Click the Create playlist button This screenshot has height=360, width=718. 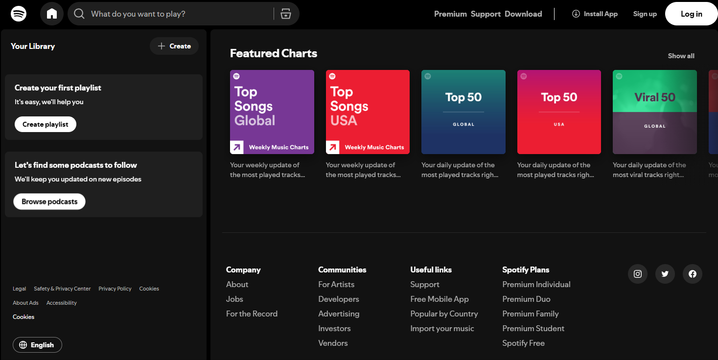click(x=46, y=124)
